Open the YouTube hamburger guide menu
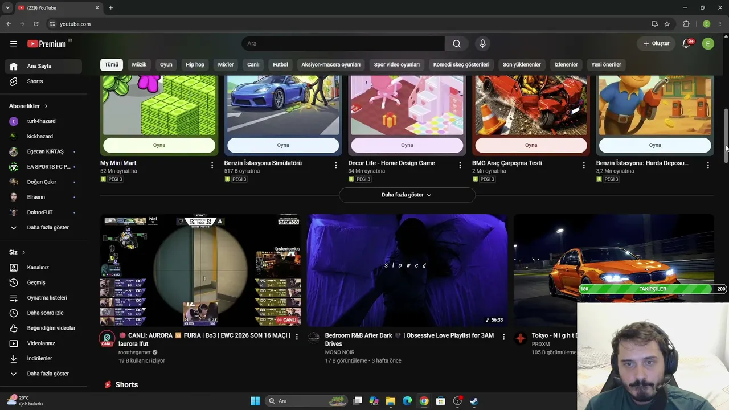Viewport: 729px width, 410px height. [14, 44]
